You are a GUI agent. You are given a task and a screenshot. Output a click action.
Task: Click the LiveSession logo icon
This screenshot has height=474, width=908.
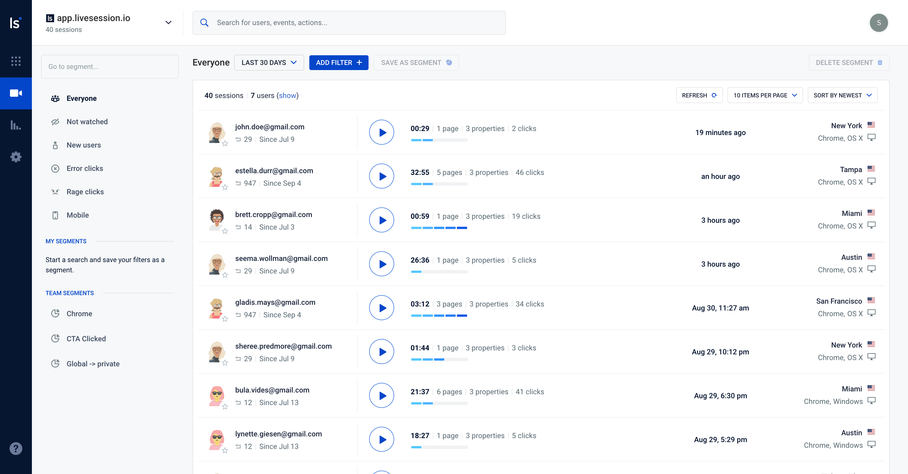click(x=15, y=23)
